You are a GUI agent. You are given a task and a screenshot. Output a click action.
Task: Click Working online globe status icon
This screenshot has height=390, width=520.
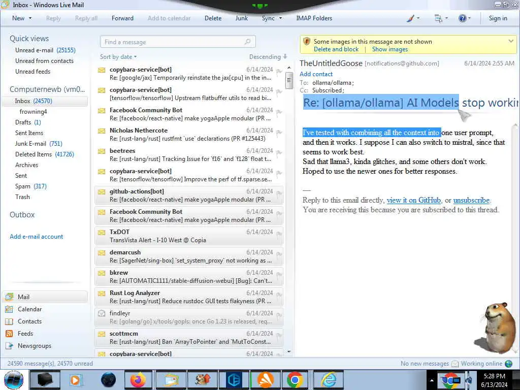coord(508,364)
